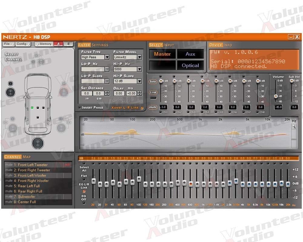Click the default delay ms field
303x242 pixels.
click(x=119, y=94)
